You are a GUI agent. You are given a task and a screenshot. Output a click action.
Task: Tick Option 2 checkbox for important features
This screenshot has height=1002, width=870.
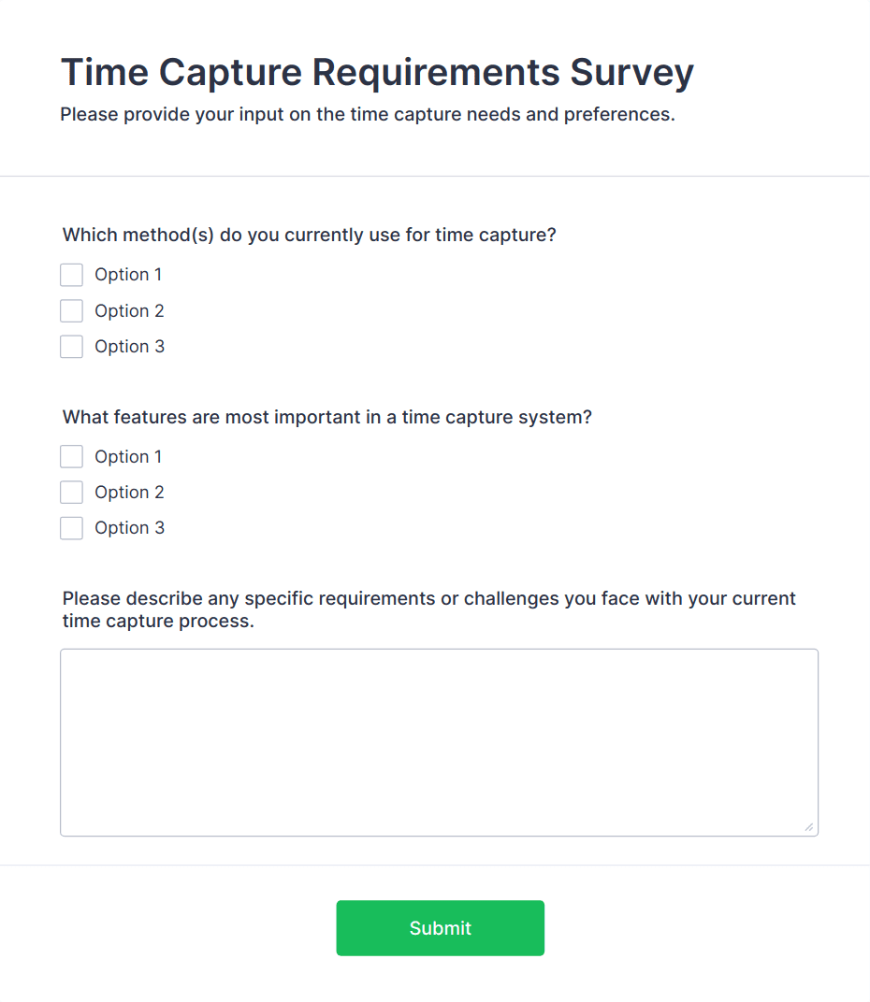click(x=72, y=493)
